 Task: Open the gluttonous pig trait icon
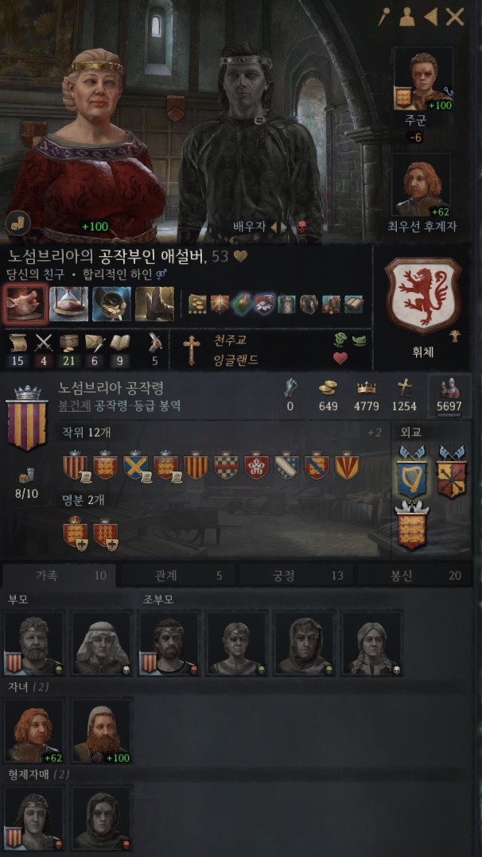[x=25, y=304]
